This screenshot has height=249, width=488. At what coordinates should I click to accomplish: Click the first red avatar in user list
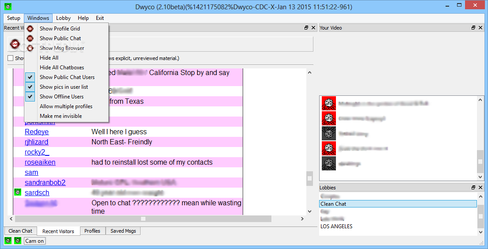[x=329, y=103]
